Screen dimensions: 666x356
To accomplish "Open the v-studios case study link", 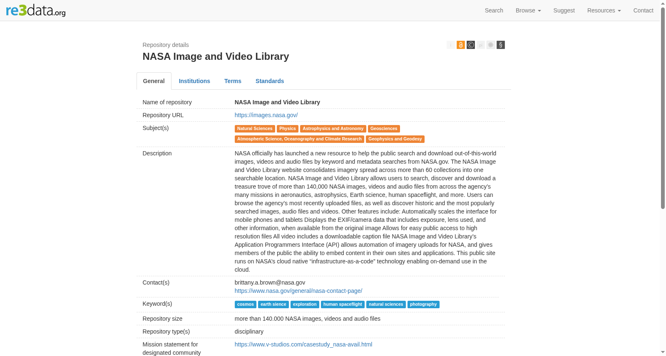I will pyautogui.click(x=303, y=344).
